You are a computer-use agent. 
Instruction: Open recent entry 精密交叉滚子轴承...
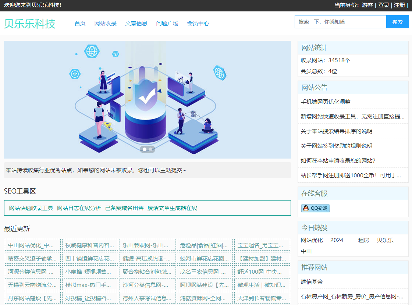tap(33, 258)
